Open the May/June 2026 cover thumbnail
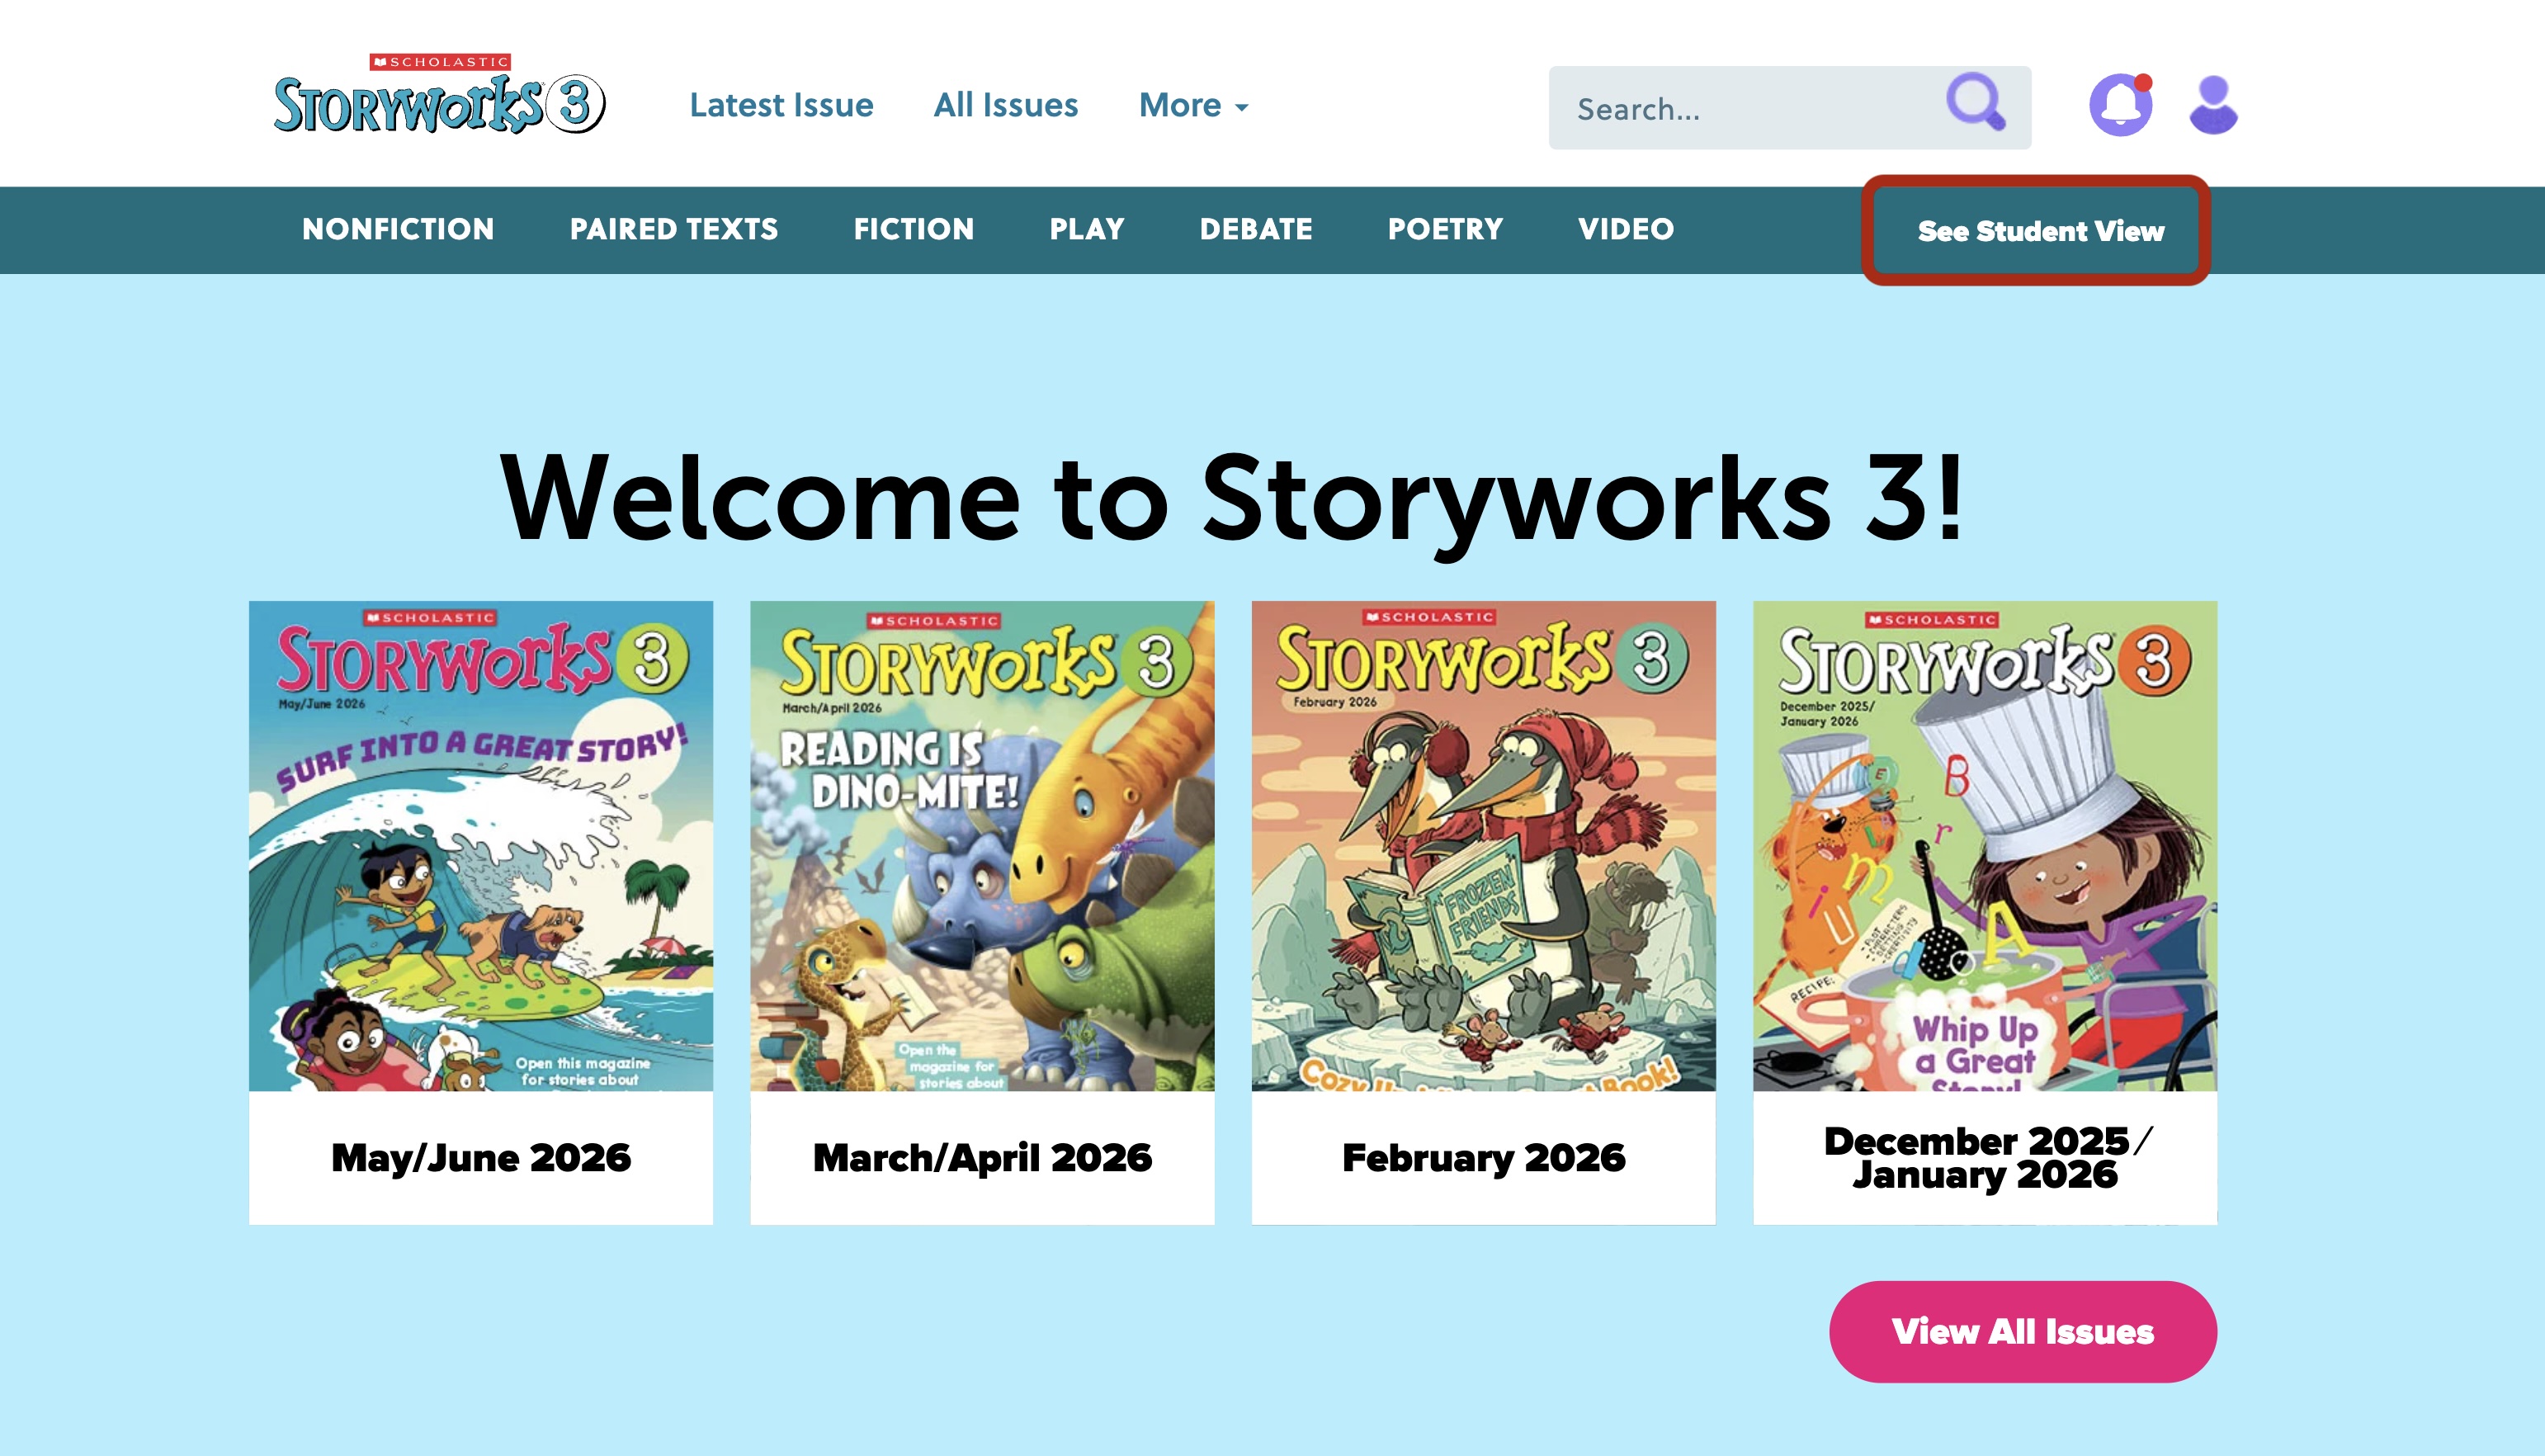 click(481, 846)
